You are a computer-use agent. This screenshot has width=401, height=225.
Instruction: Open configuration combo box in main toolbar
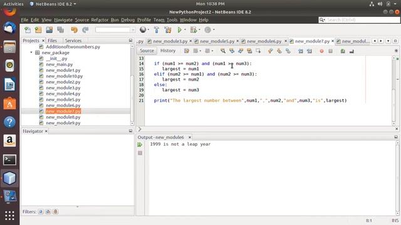[115, 30]
